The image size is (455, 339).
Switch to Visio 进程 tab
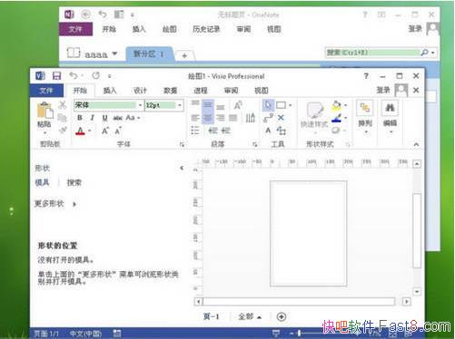pos(201,91)
